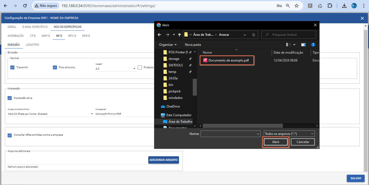Screen dimensions: 369x185
Task: Open the NFC-E sub-tab
Action: tap(72, 36)
